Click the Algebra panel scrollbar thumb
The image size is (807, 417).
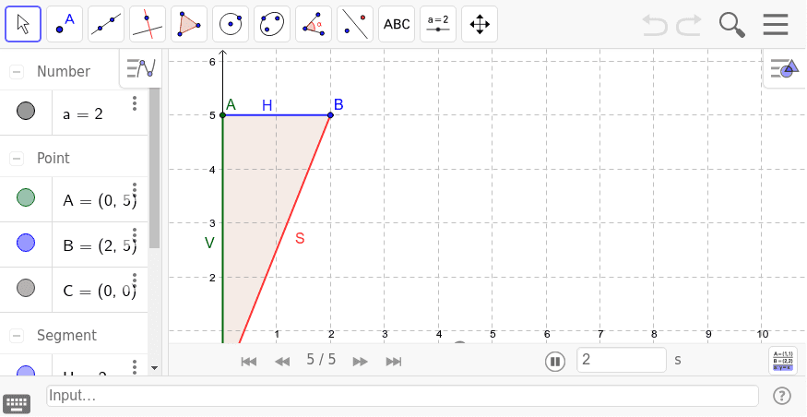pyautogui.click(x=154, y=167)
